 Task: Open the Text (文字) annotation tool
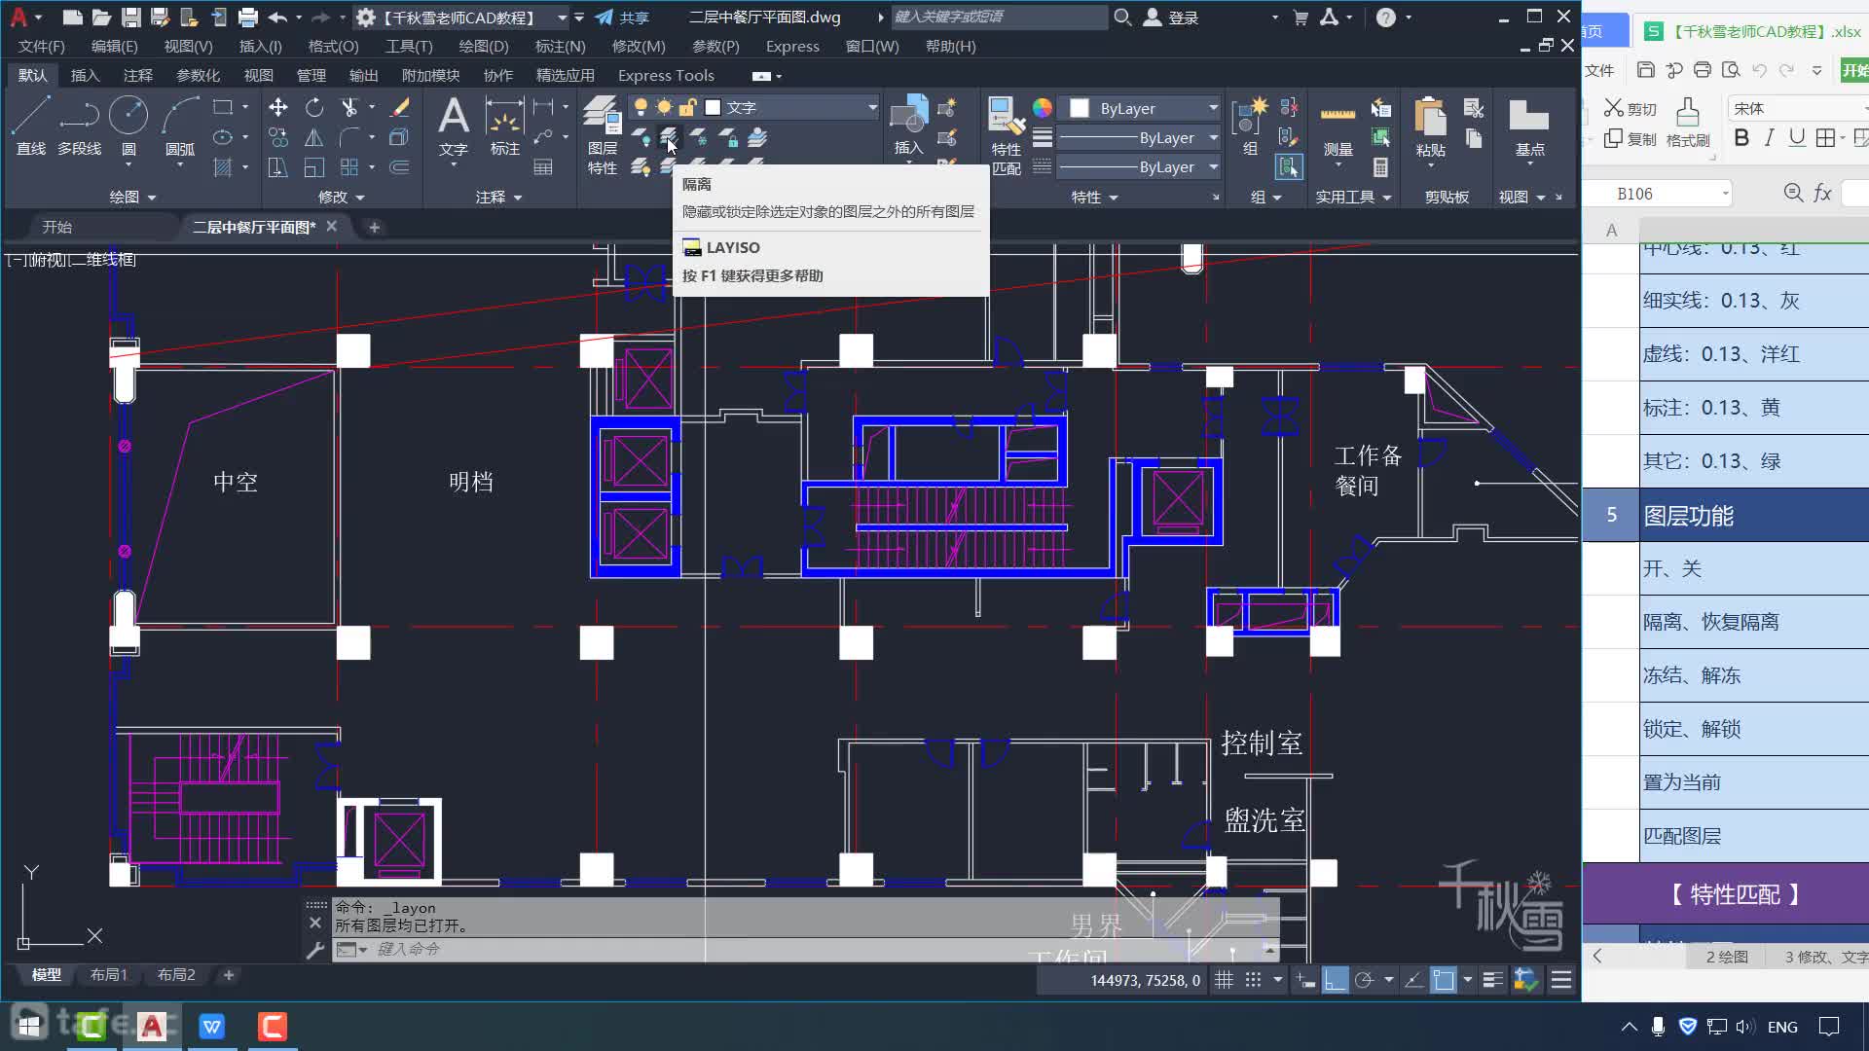(x=454, y=126)
